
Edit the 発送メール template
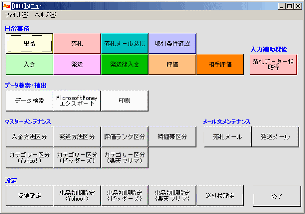click(275, 137)
